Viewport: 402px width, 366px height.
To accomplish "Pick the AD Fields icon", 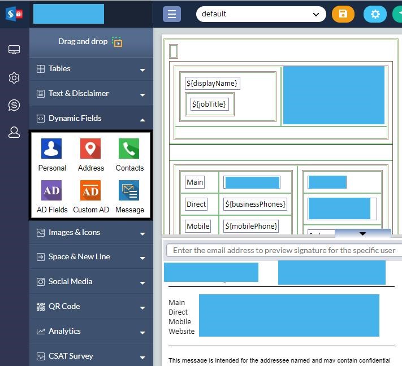I will [x=51, y=191].
